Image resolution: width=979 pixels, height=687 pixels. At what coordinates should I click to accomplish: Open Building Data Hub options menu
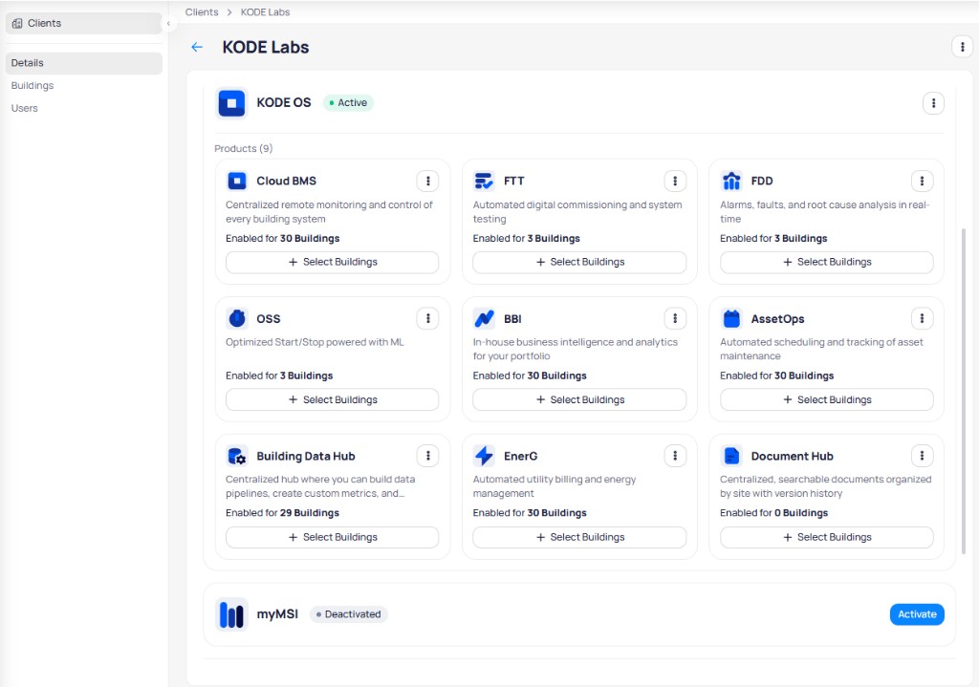click(427, 456)
